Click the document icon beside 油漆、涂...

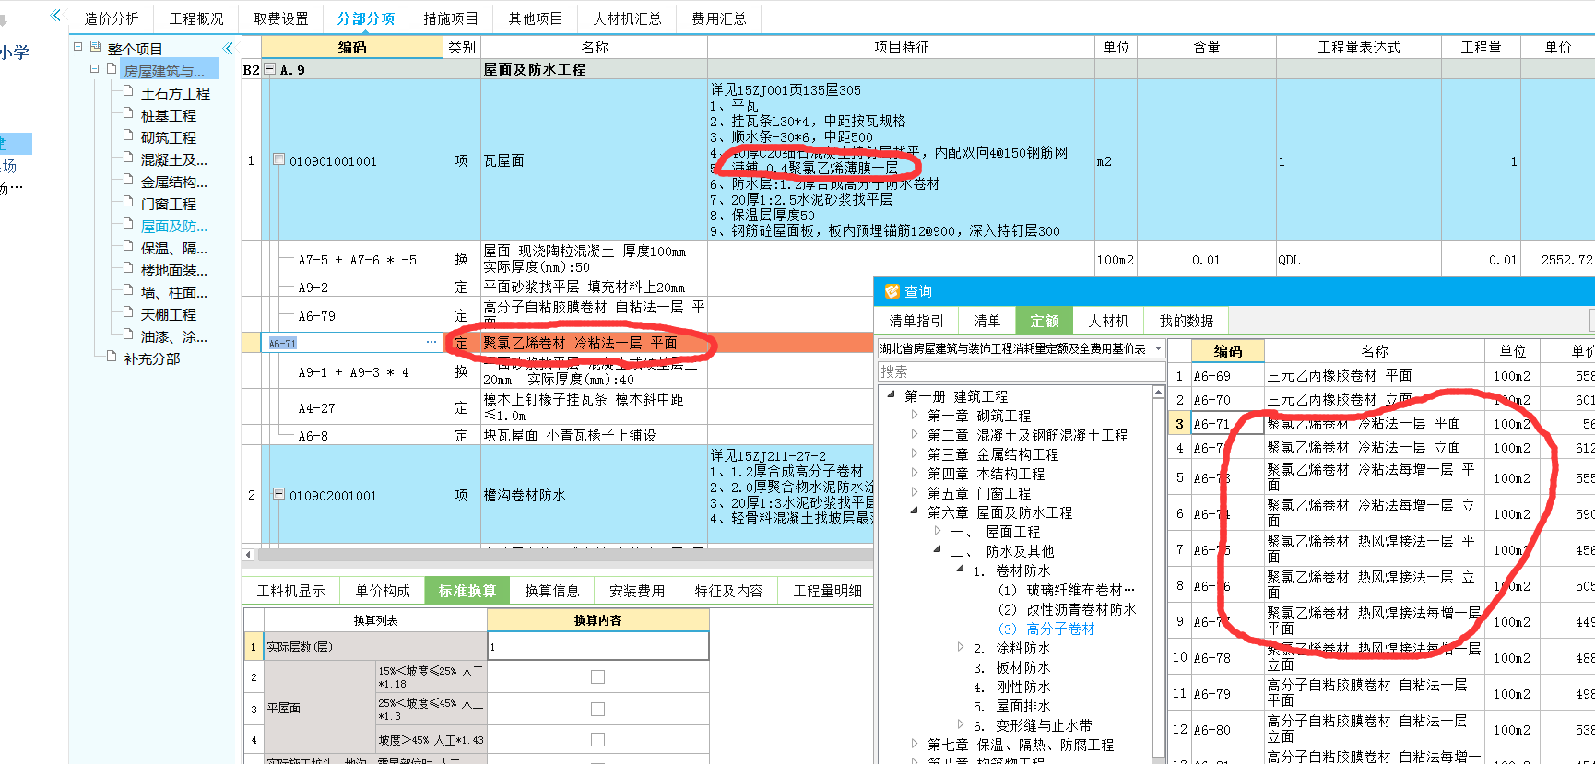click(x=129, y=334)
